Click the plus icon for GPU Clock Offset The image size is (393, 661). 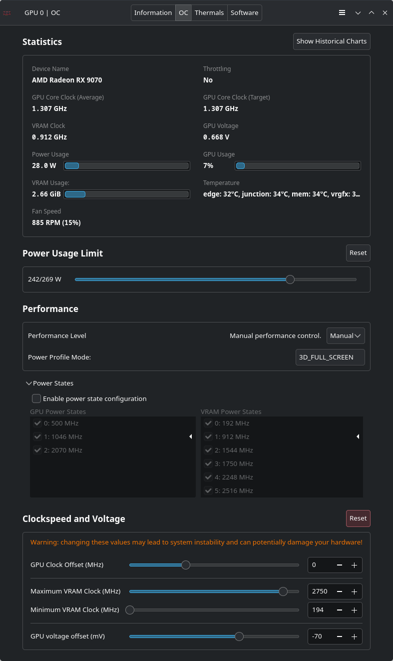click(x=354, y=565)
